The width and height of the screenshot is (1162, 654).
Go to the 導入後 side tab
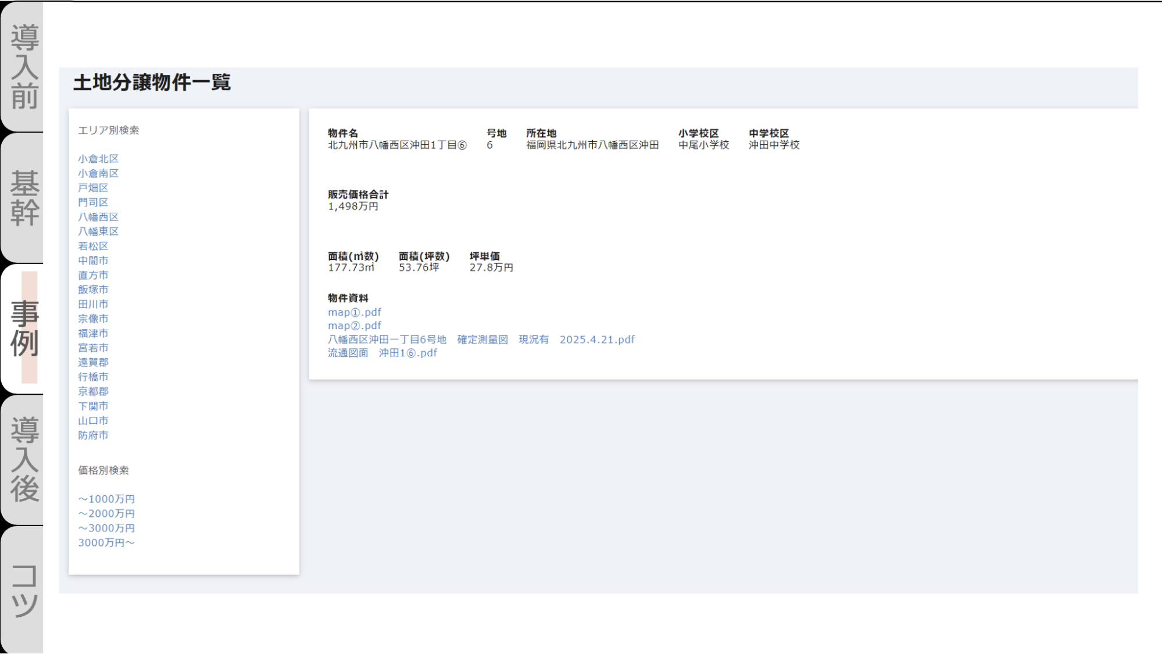[22, 459]
